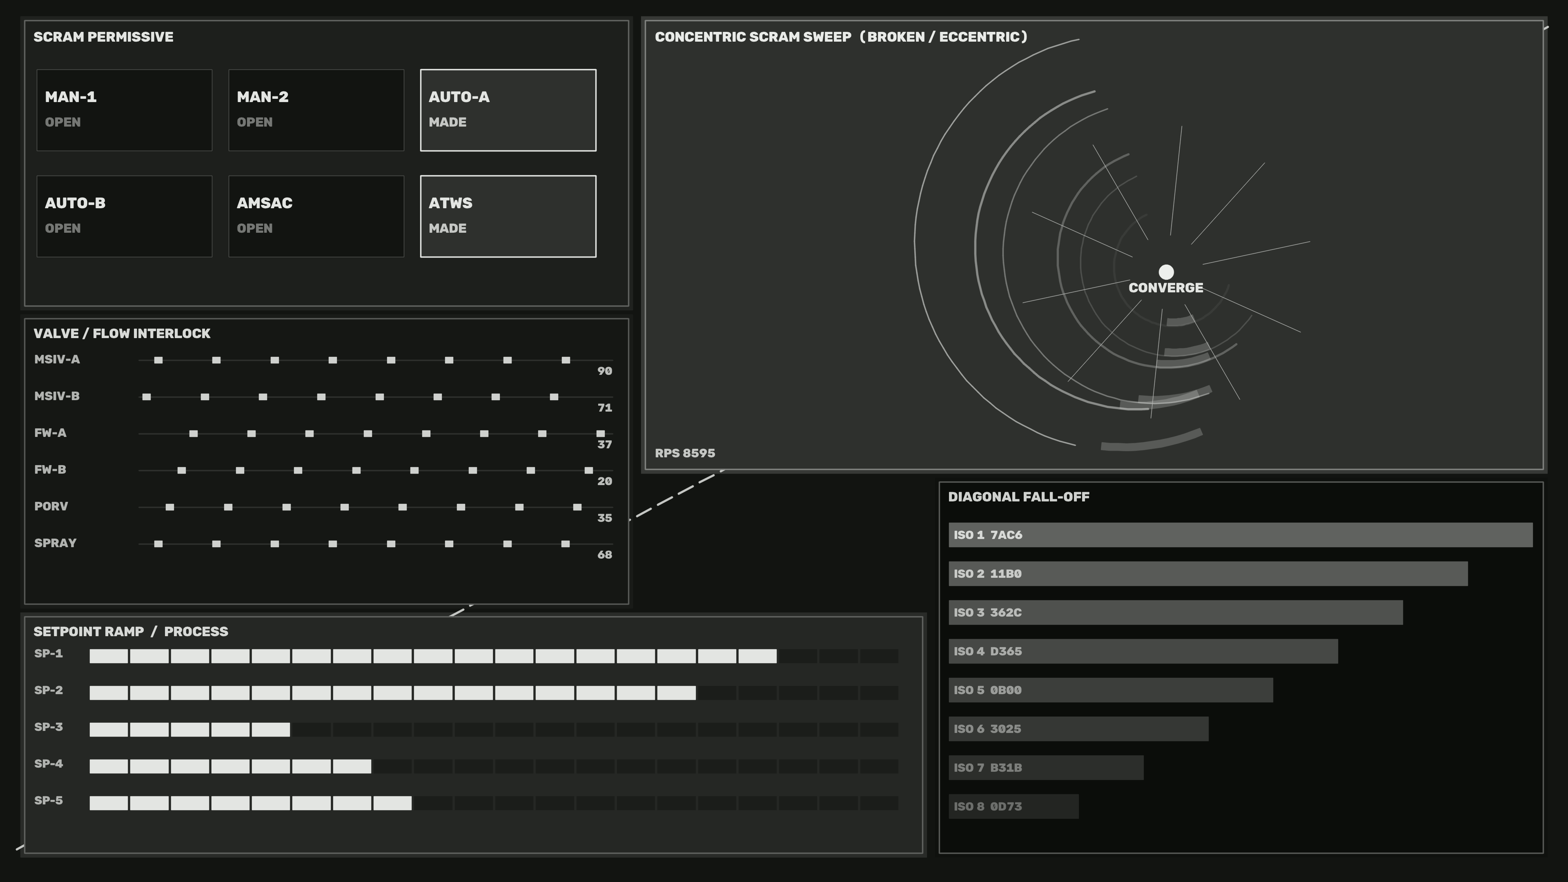
Task: Select the FW-A row label
Action: click(x=50, y=433)
